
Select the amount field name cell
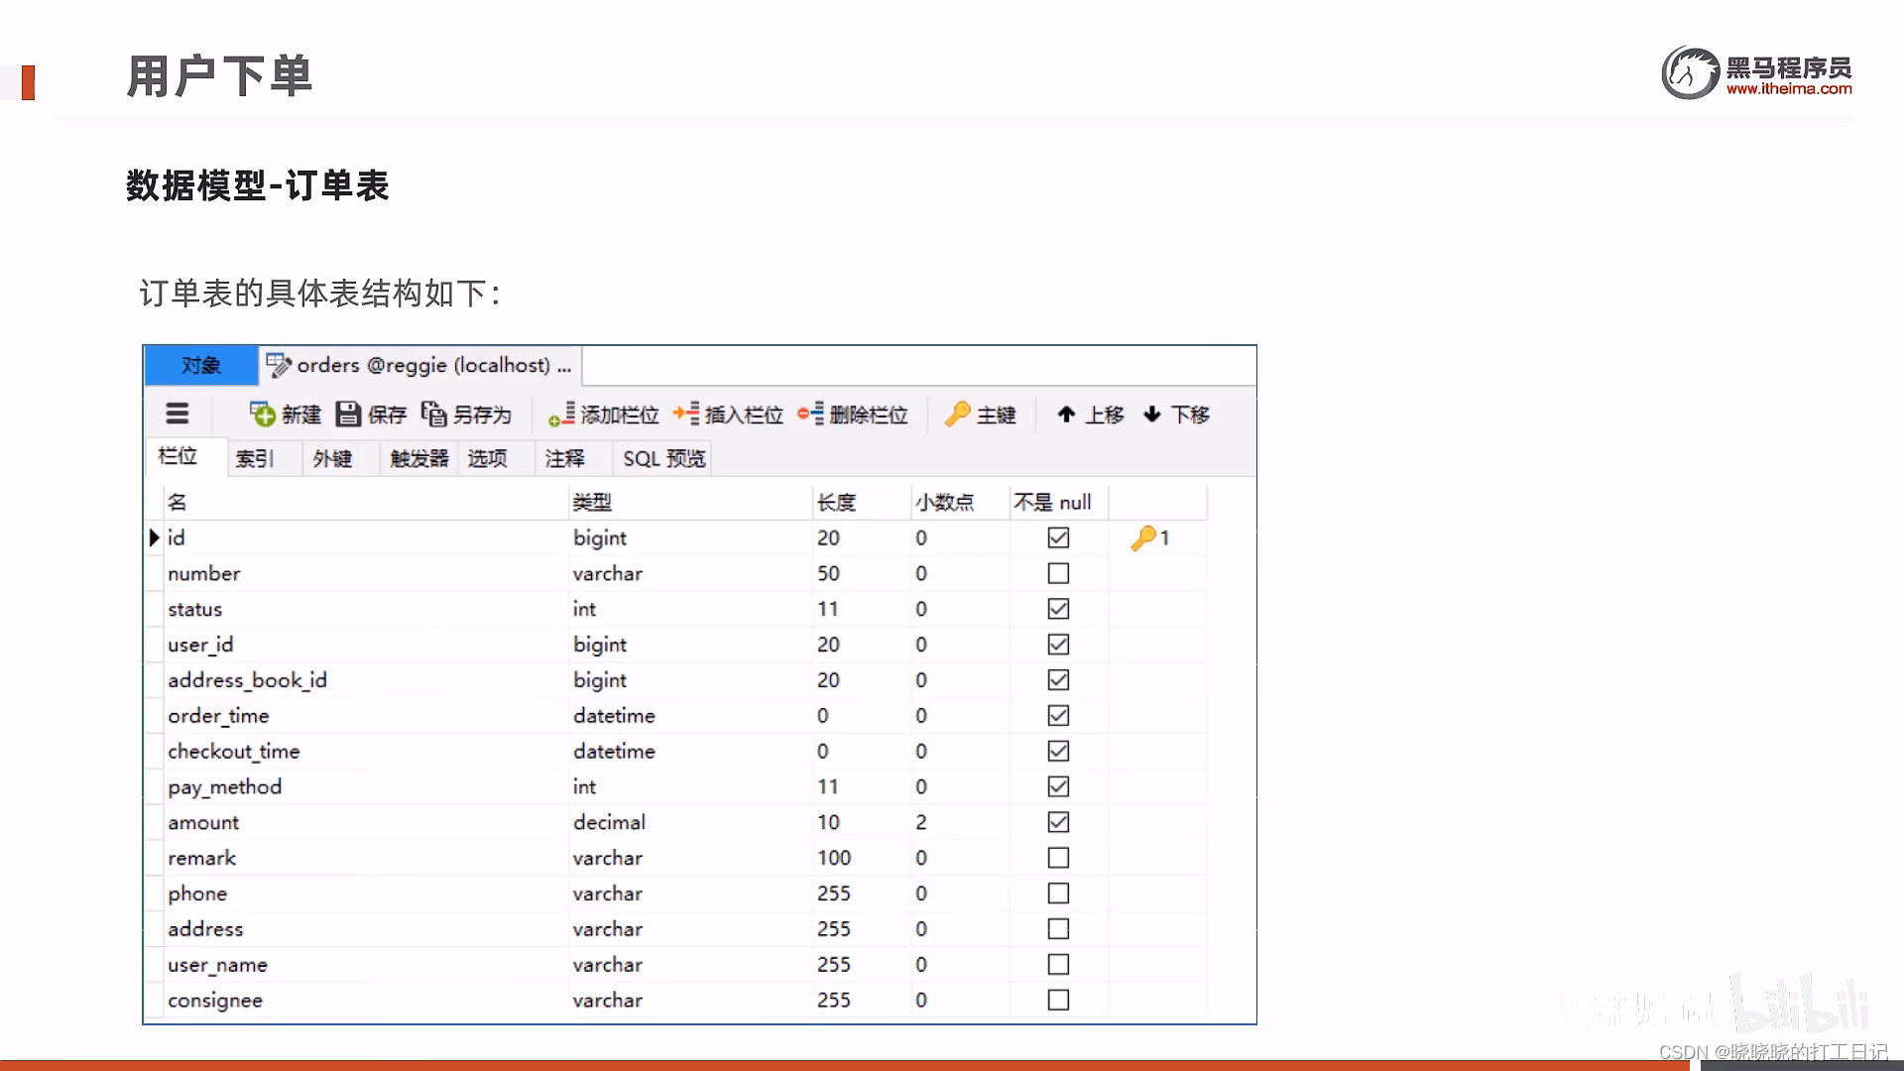tap(366, 822)
